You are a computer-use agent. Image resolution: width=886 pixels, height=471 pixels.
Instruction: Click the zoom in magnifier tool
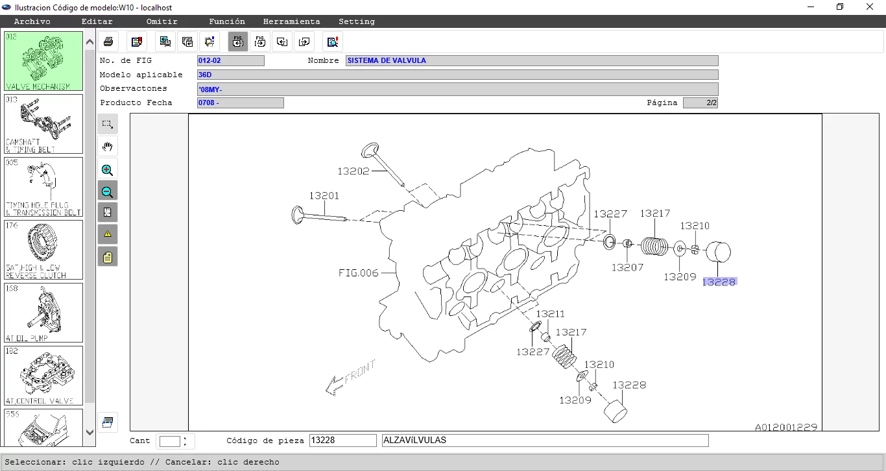(108, 170)
